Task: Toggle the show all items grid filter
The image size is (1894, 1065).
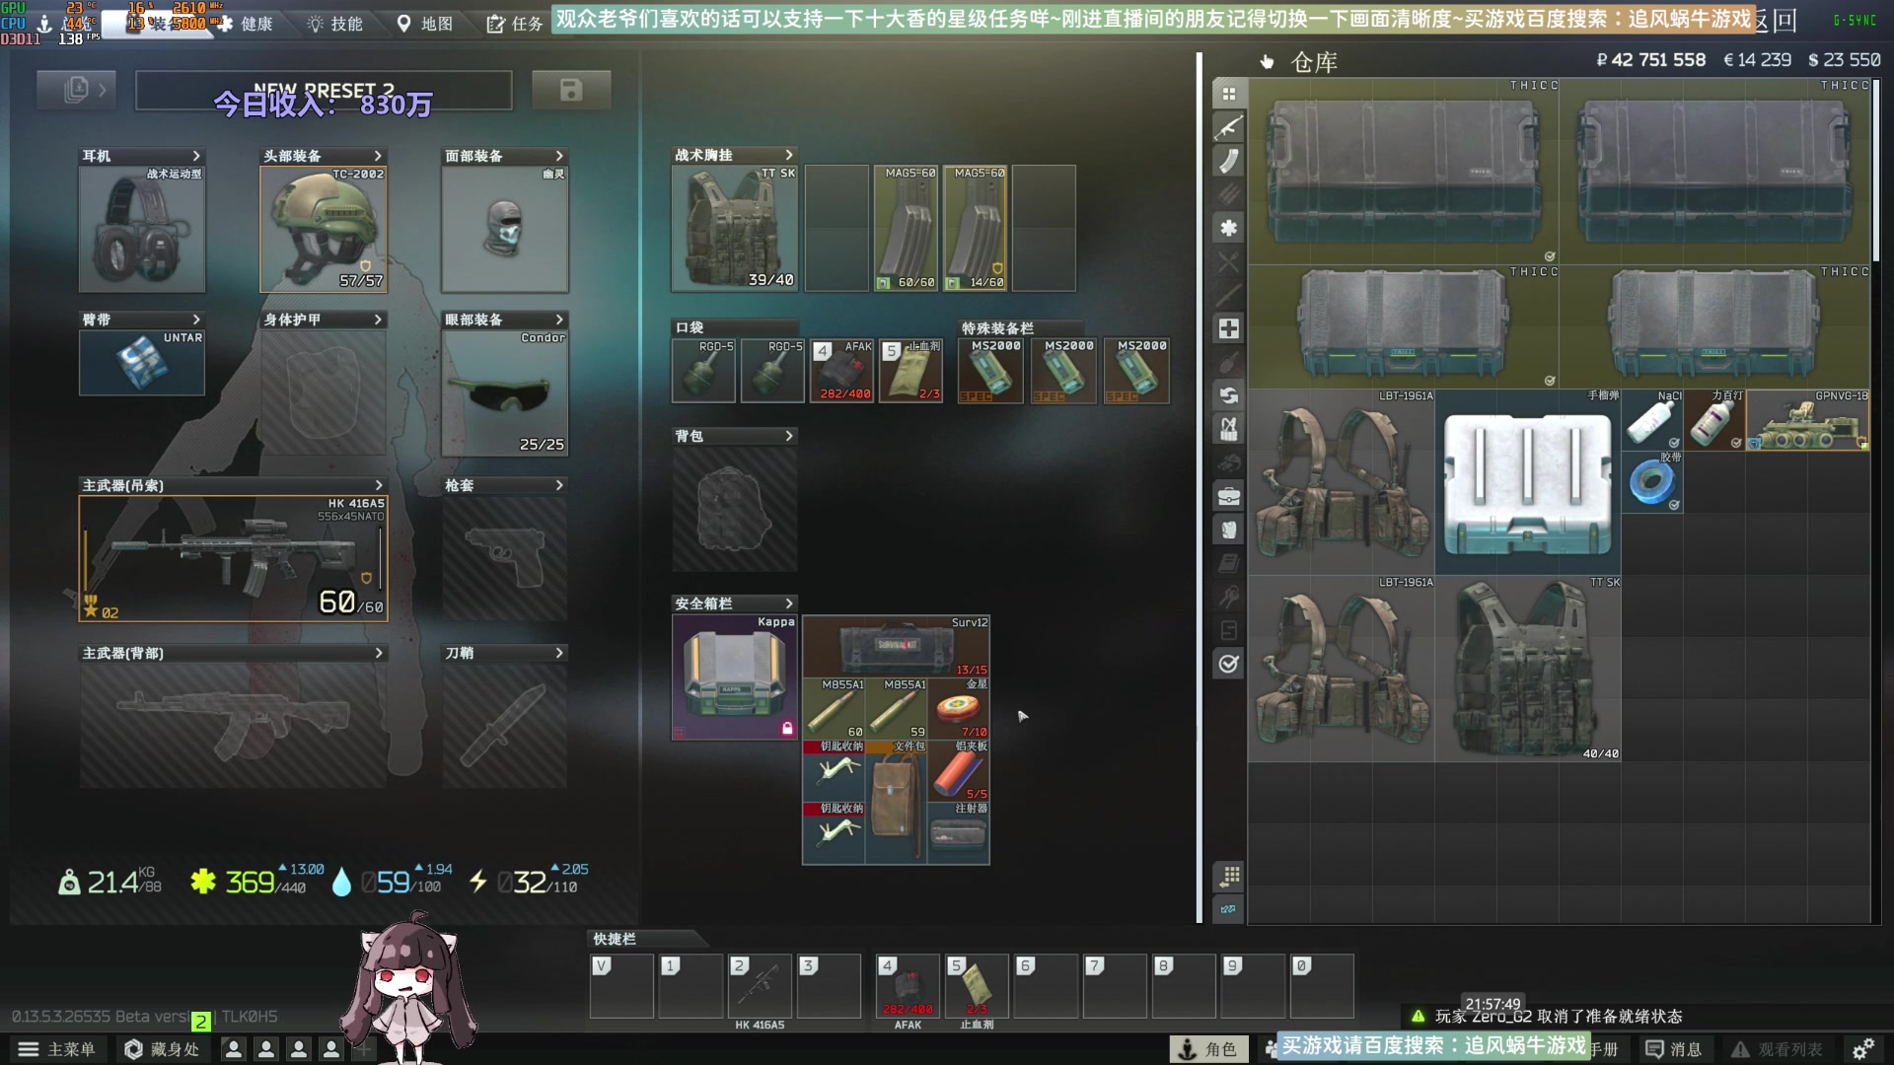Action: tap(1228, 94)
